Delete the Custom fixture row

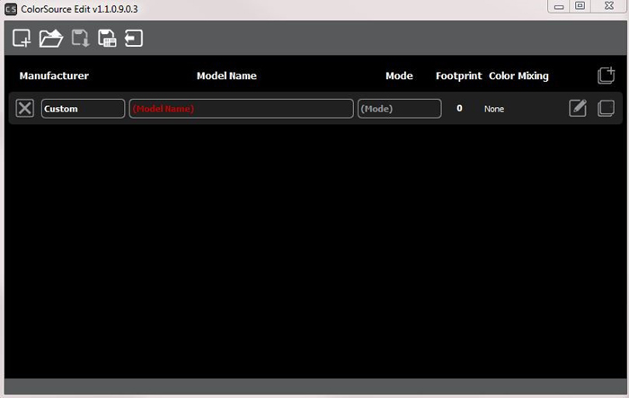tap(24, 109)
